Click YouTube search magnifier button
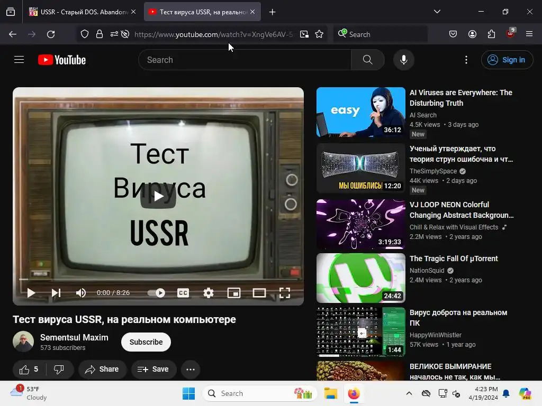 pyautogui.click(x=368, y=60)
